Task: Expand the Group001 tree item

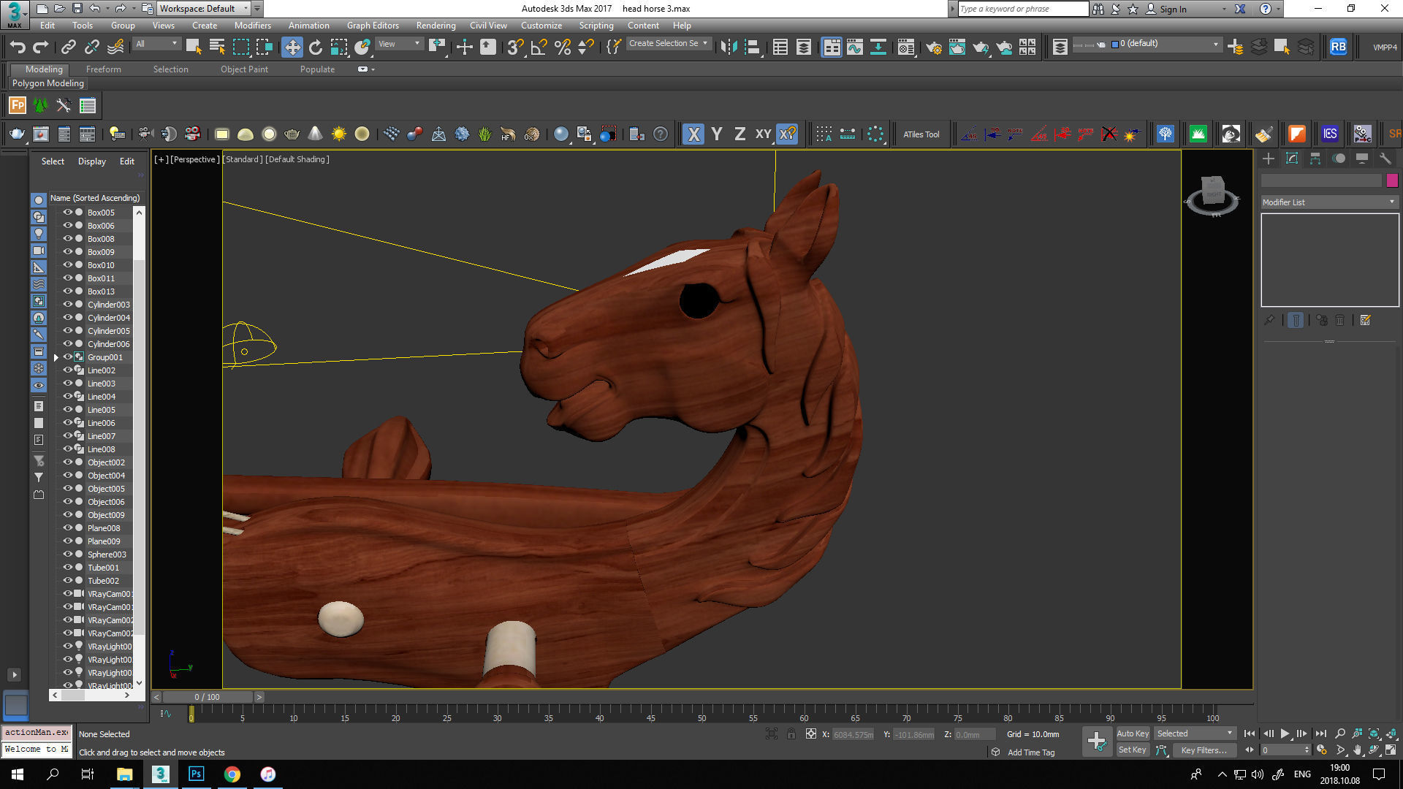Action: 56,357
